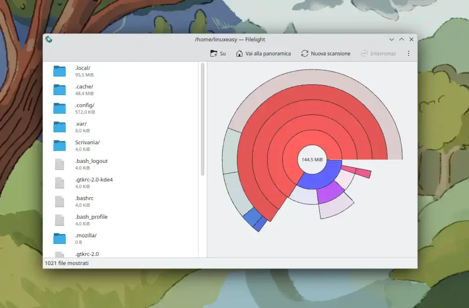Select the .gtkrc-2.0-kde4 file icon
469x308 pixels.
tap(60, 183)
